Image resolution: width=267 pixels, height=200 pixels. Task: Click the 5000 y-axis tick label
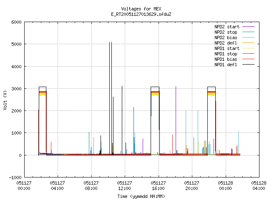click(x=17, y=45)
